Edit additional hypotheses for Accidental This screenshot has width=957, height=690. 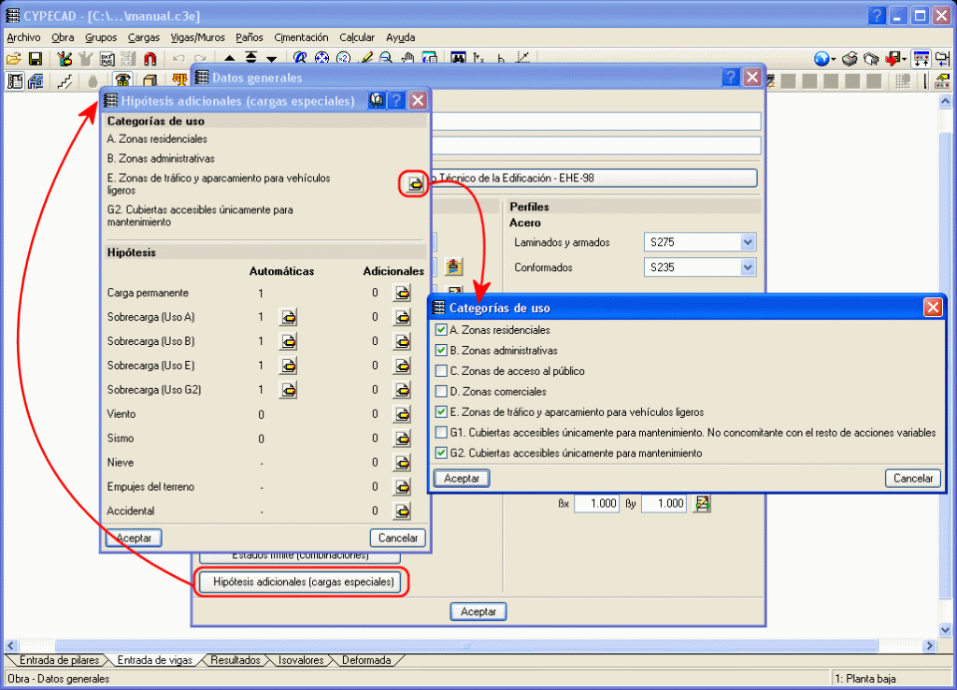(x=402, y=511)
